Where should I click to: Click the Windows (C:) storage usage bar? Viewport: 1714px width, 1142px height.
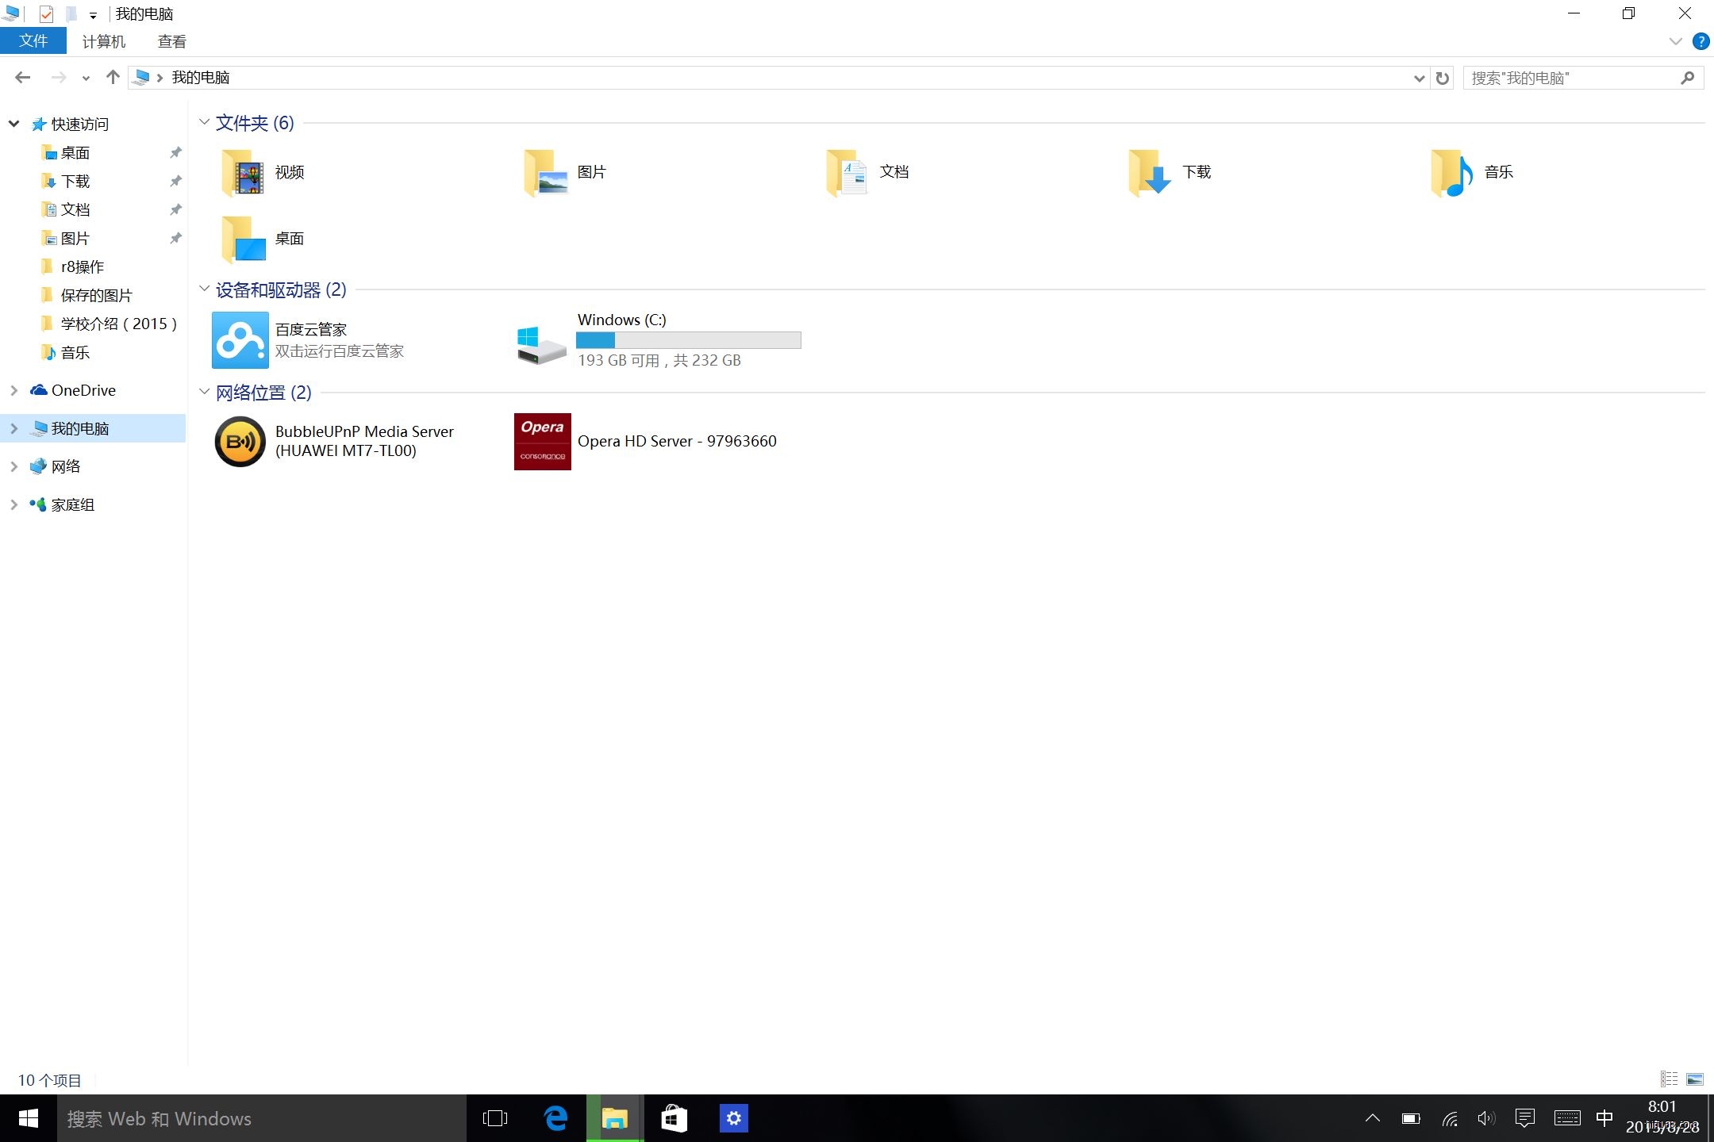click(x=688, y=340)
